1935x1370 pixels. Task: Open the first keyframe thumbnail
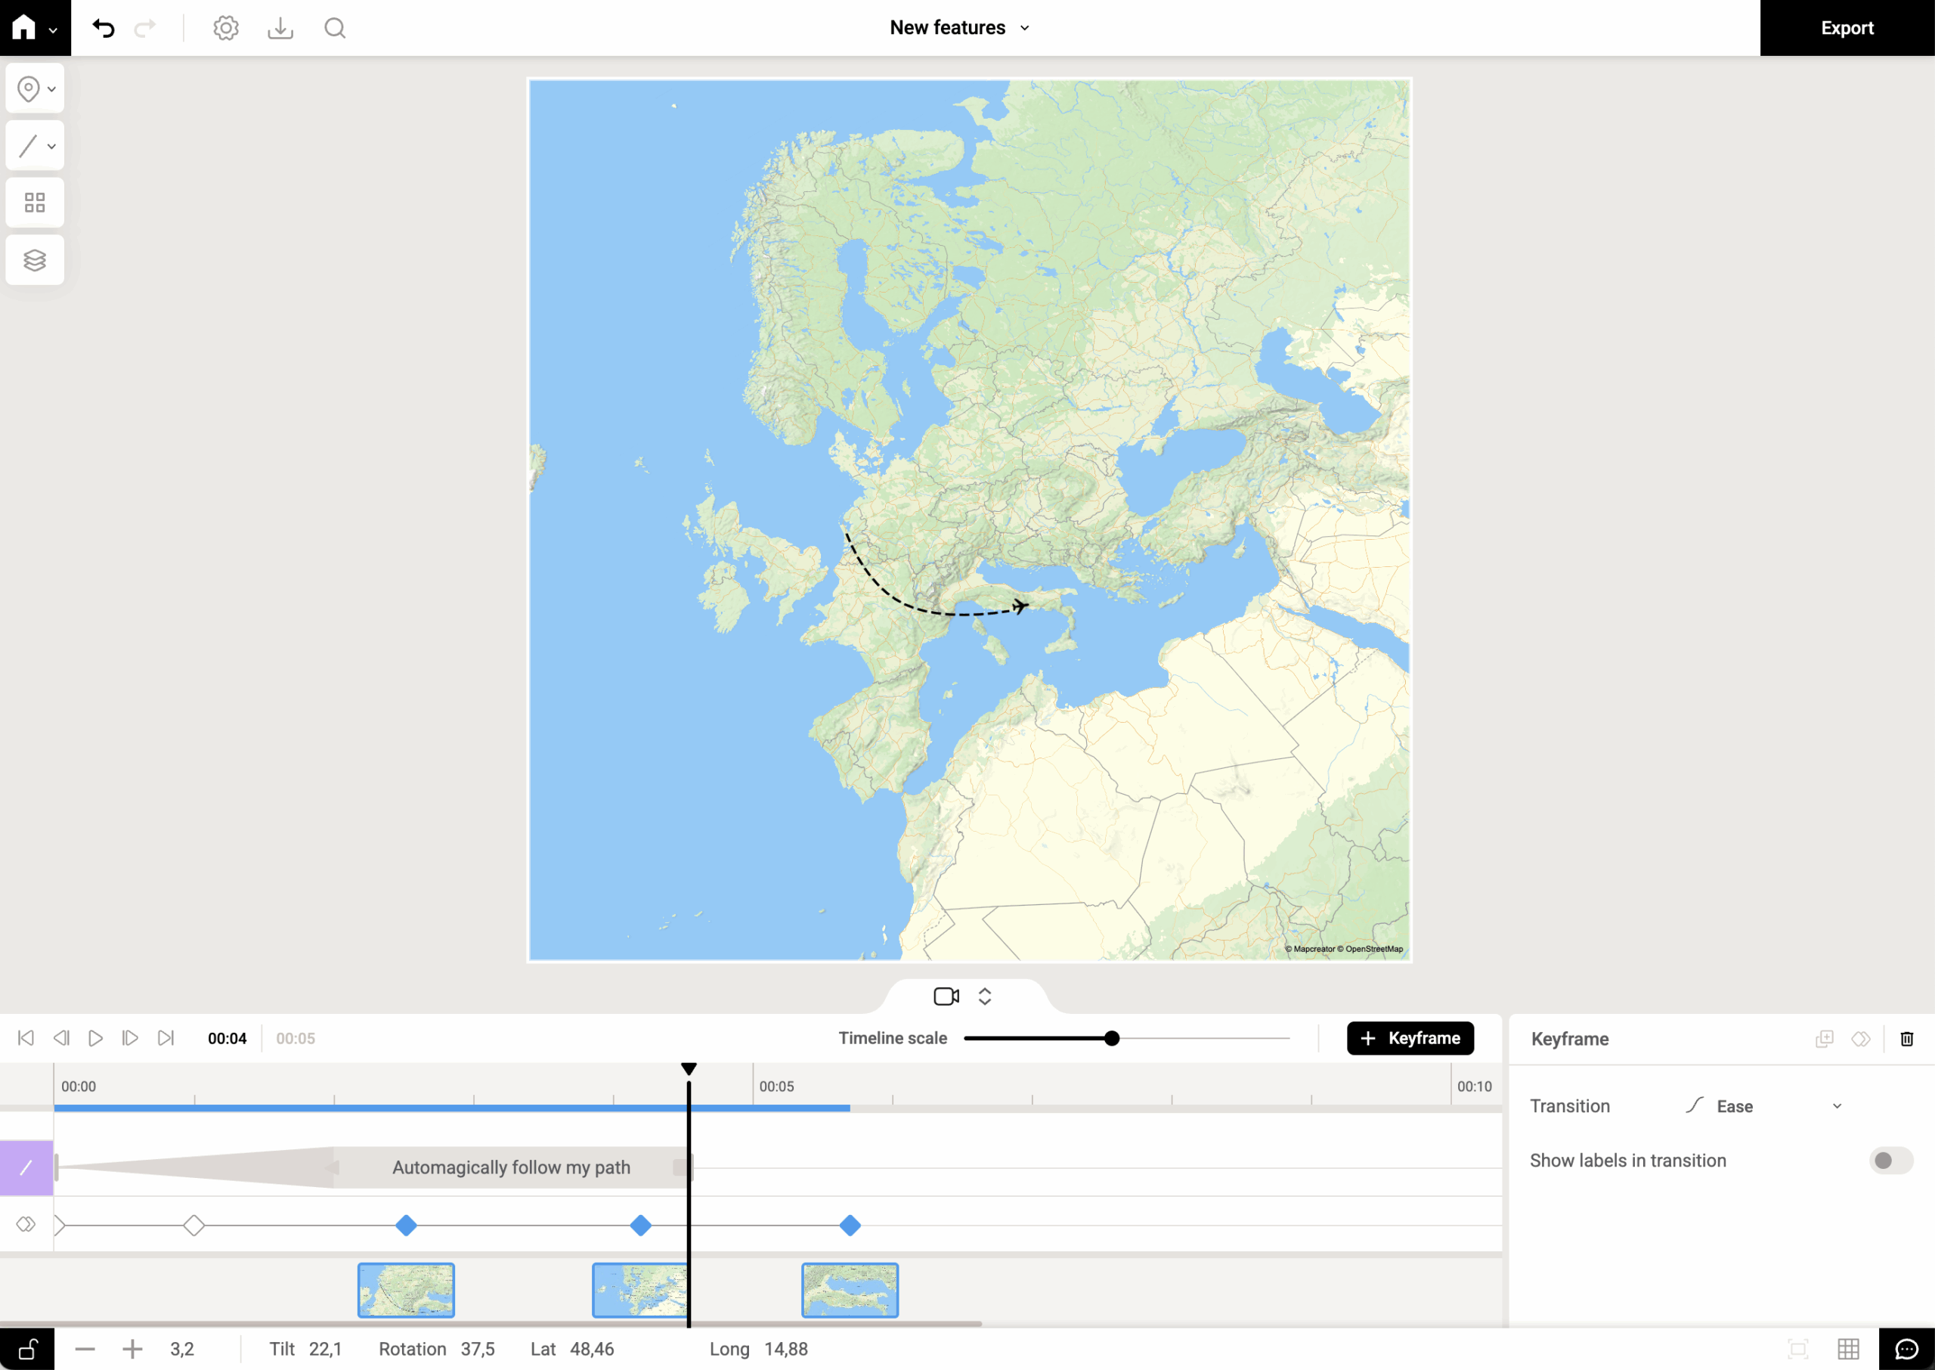point(407,1290)
